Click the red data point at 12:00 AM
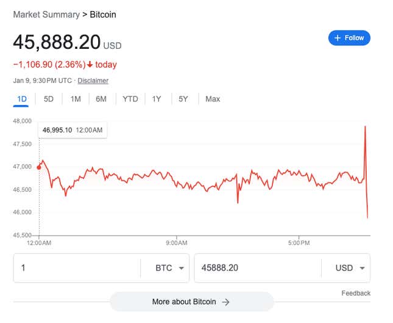The width and height of the screenshot is (393, 323). 39,167
